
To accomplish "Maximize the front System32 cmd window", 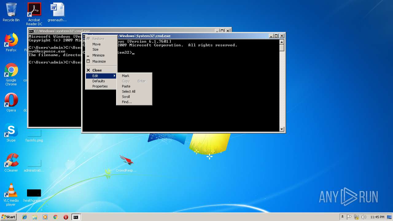I will [276, 36].
